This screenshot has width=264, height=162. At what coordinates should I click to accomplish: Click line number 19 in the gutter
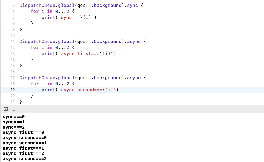pyautogui.click(x=12, y=89)
